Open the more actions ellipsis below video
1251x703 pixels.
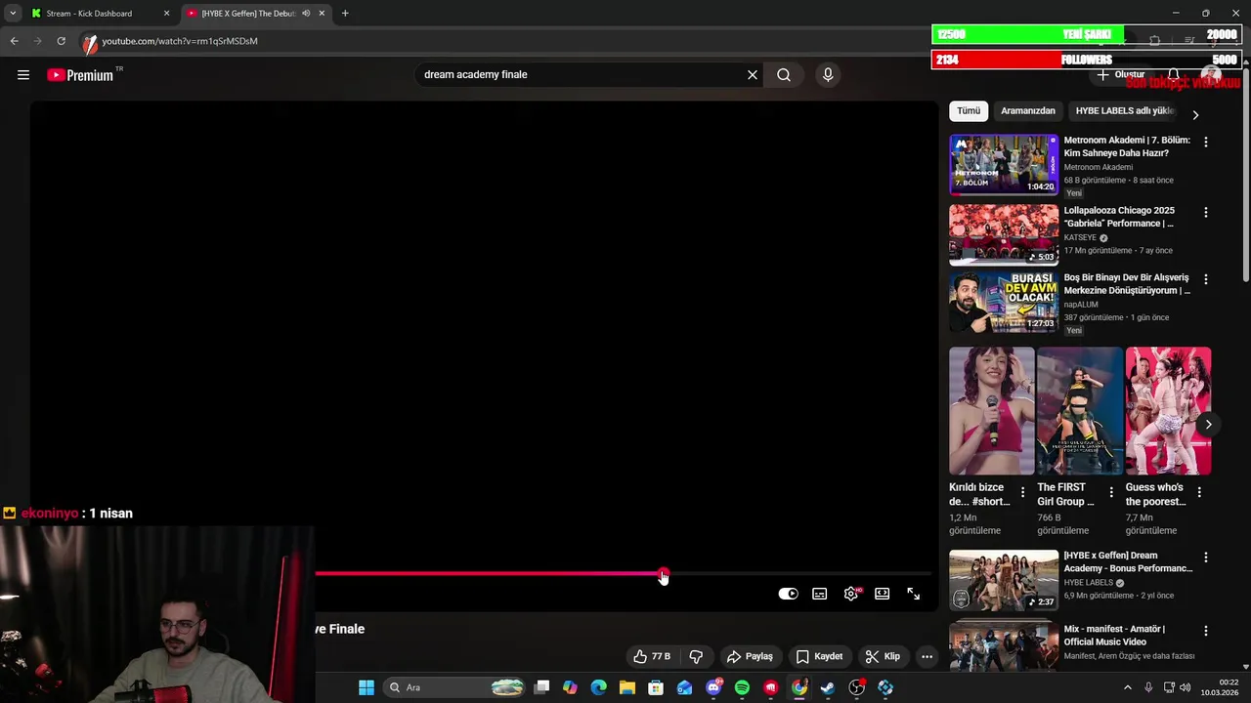point(927,657)
